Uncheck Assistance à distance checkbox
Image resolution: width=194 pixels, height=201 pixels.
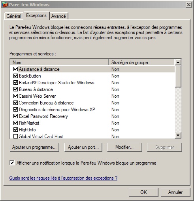point(15,69)
